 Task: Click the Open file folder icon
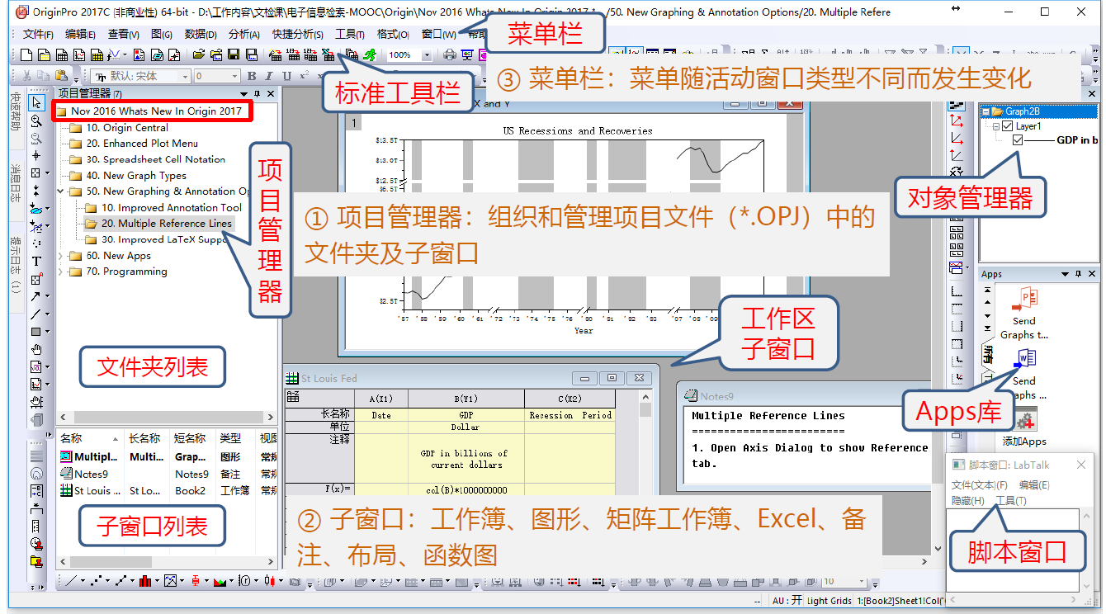point(198,55)
